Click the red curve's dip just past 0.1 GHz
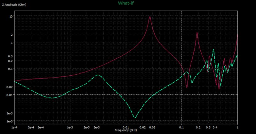The height and width of the screenshot is (134, 256). tap(187, 87)
